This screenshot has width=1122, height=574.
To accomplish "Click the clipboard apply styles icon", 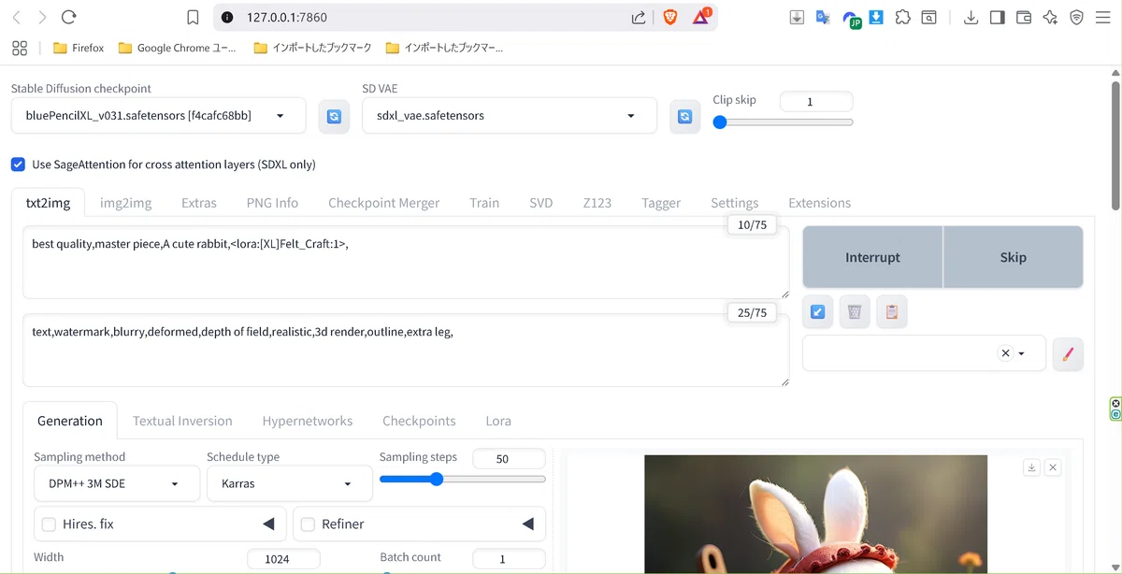I will click(892, 312).
